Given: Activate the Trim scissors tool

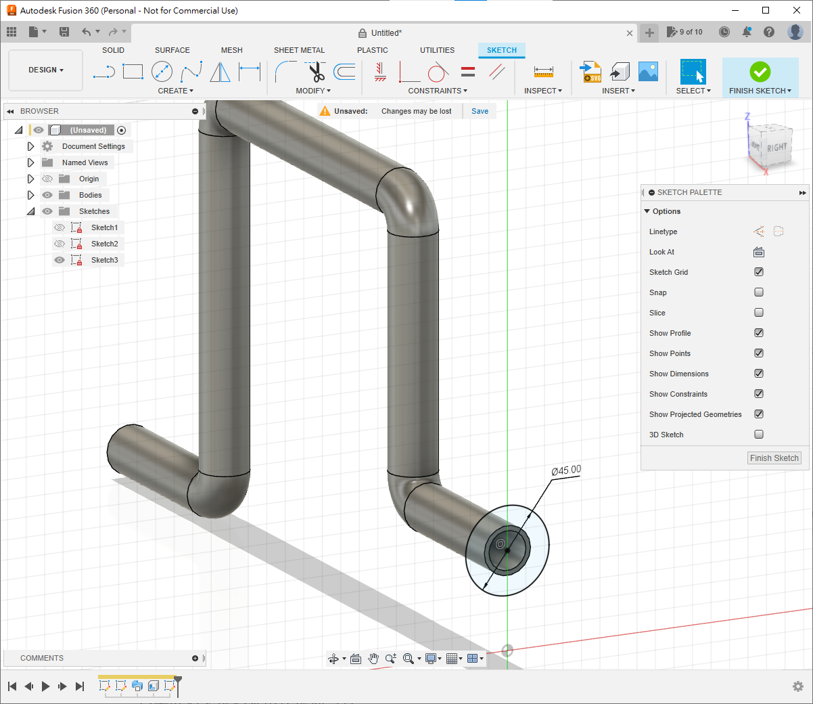Looking at the screenshot, I should coord(316,72).
